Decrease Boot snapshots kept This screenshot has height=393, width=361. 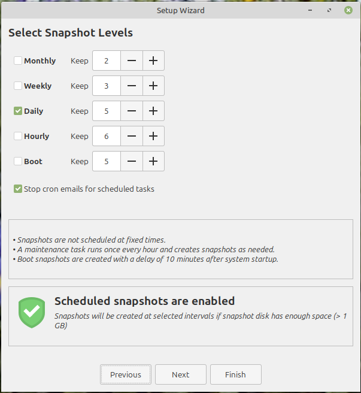tap(131, 161)
